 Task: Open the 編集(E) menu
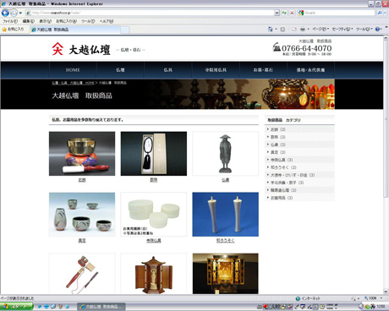click(28, 21)
